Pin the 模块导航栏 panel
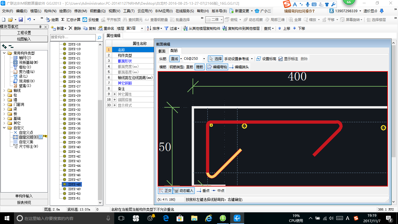The image size is (398, 224). [41, 27]
